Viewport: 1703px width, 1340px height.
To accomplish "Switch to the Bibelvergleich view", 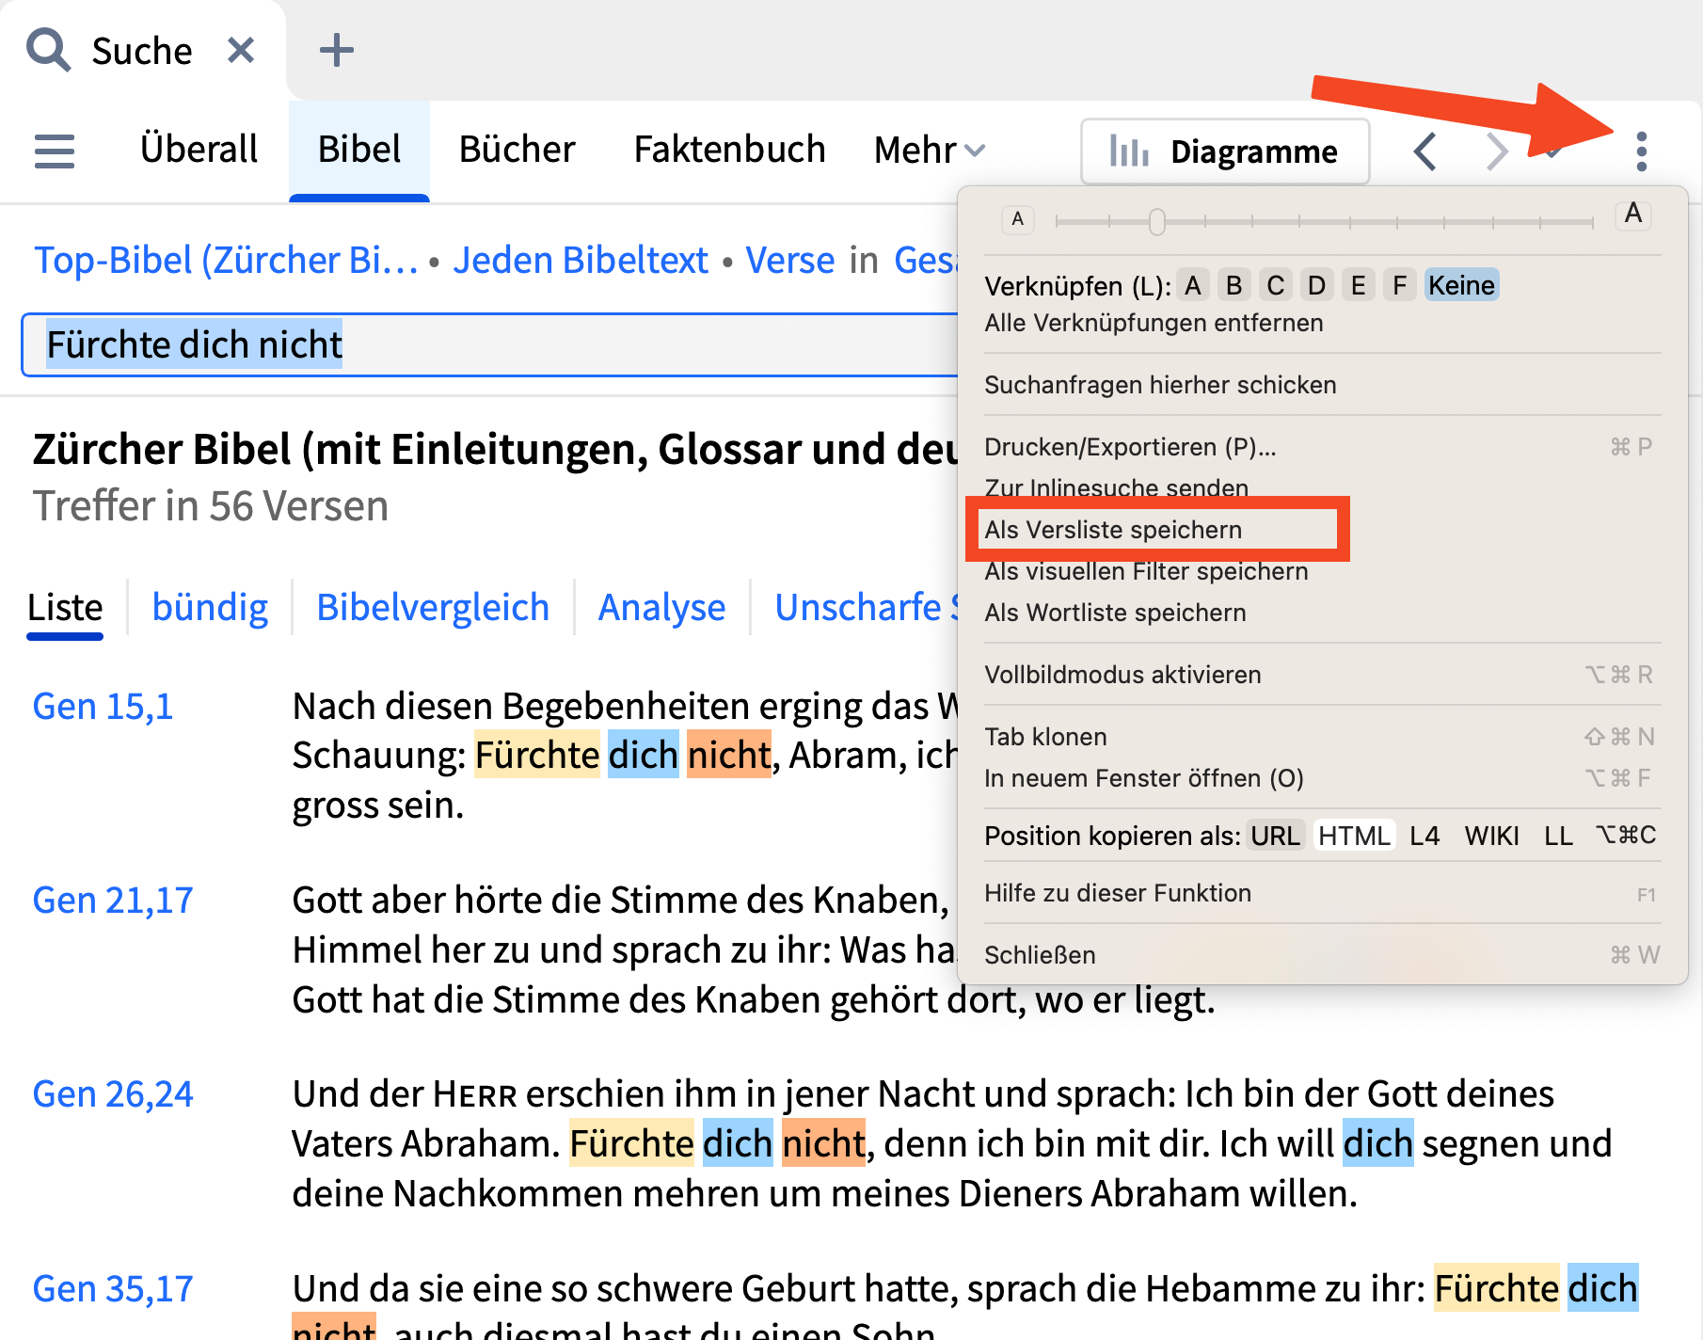I will [433, 608].
